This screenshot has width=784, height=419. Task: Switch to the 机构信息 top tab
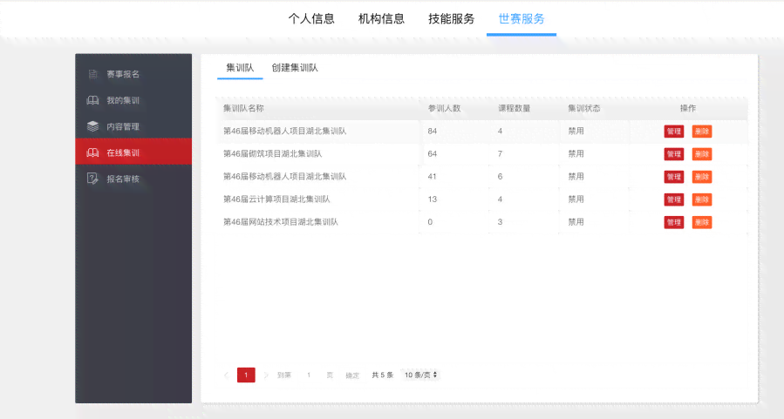coord(381,19)
